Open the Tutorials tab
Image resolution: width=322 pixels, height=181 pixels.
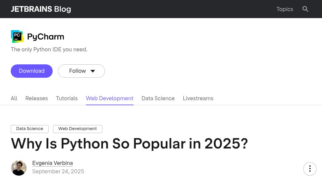point(67,98)
